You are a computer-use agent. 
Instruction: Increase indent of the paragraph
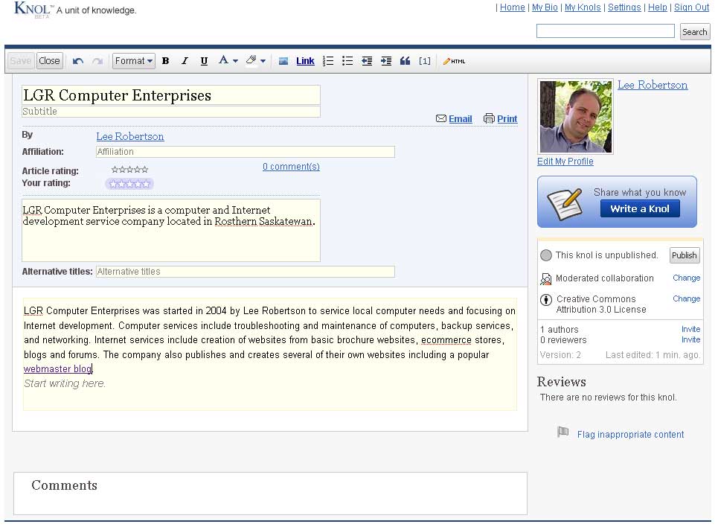coord(386,61)
